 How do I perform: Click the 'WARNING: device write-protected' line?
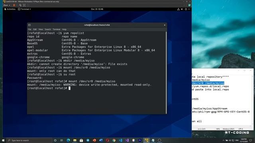click(x=89, y=85)
